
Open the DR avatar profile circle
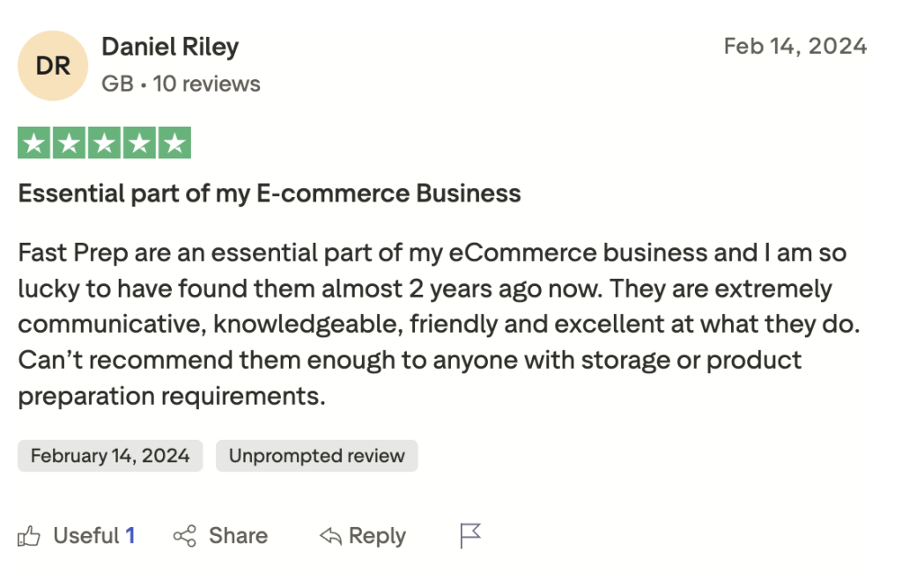[x=53, y=66]
